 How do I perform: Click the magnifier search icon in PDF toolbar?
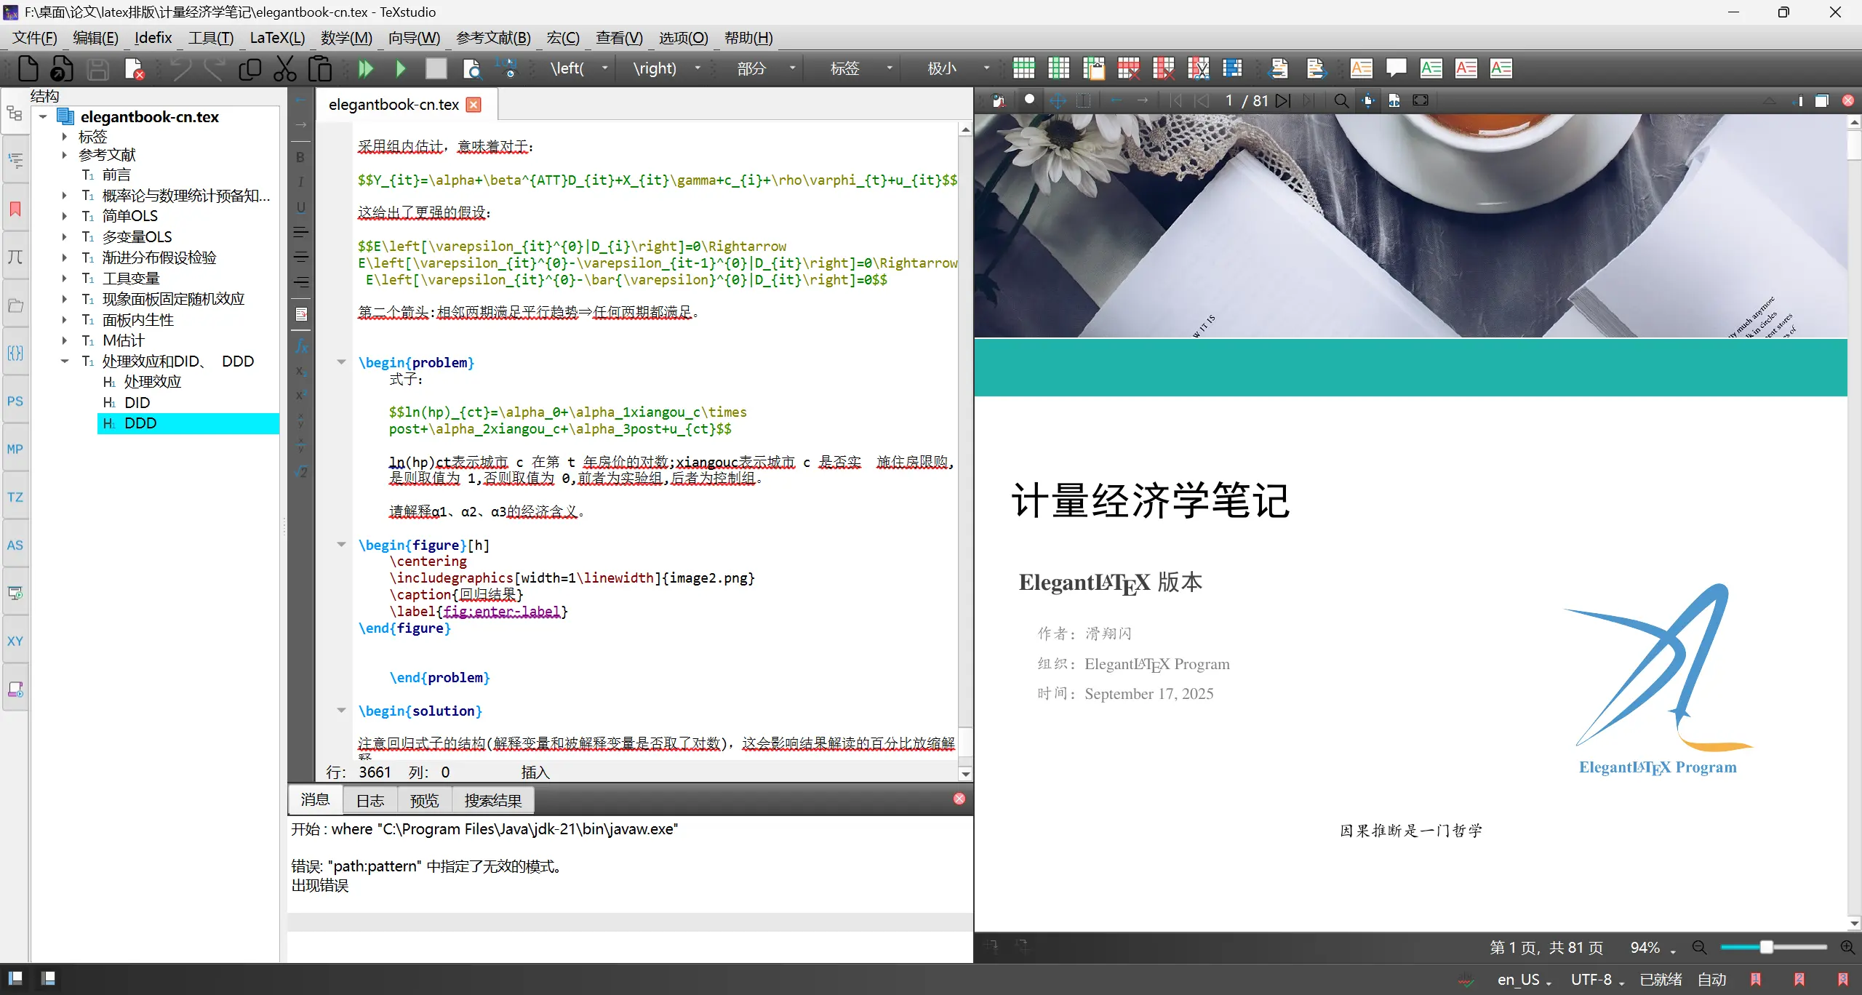(x=1341, y=100)
